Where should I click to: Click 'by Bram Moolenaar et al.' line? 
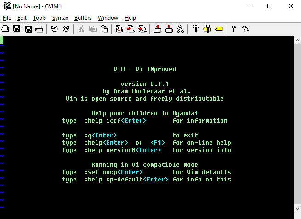146,91
